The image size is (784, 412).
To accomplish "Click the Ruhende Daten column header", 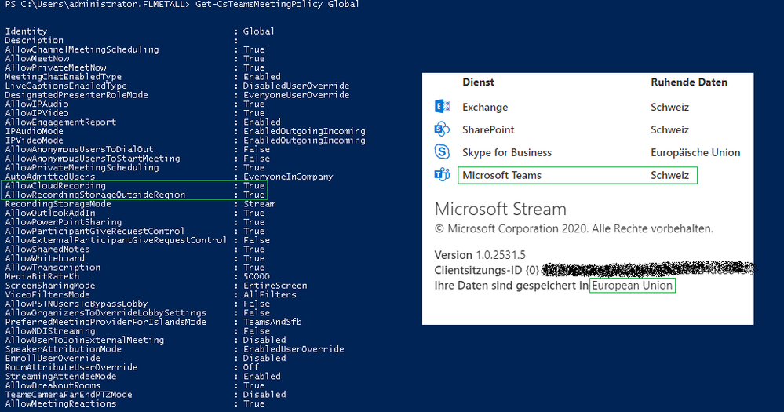I will pos(689,82).
